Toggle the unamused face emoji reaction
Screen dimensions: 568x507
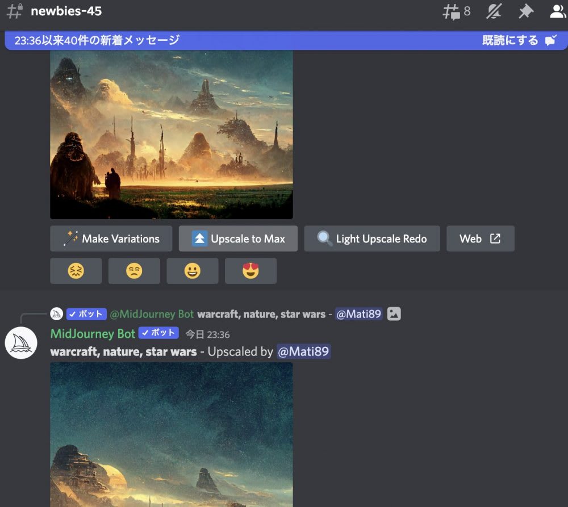(x=134, y=271)
